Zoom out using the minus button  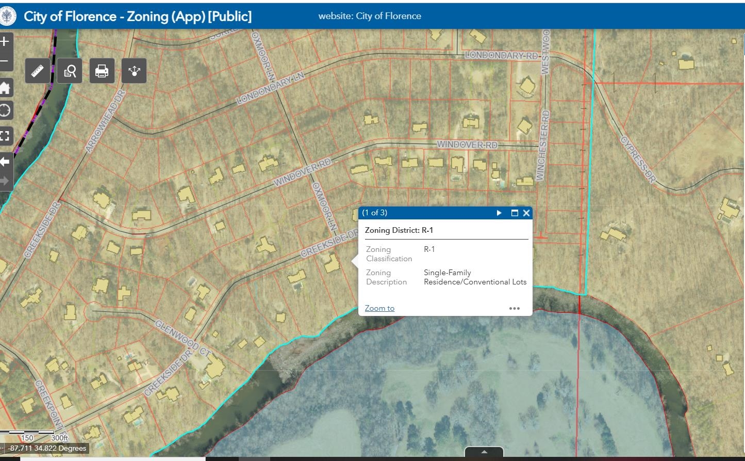[5, 62]
